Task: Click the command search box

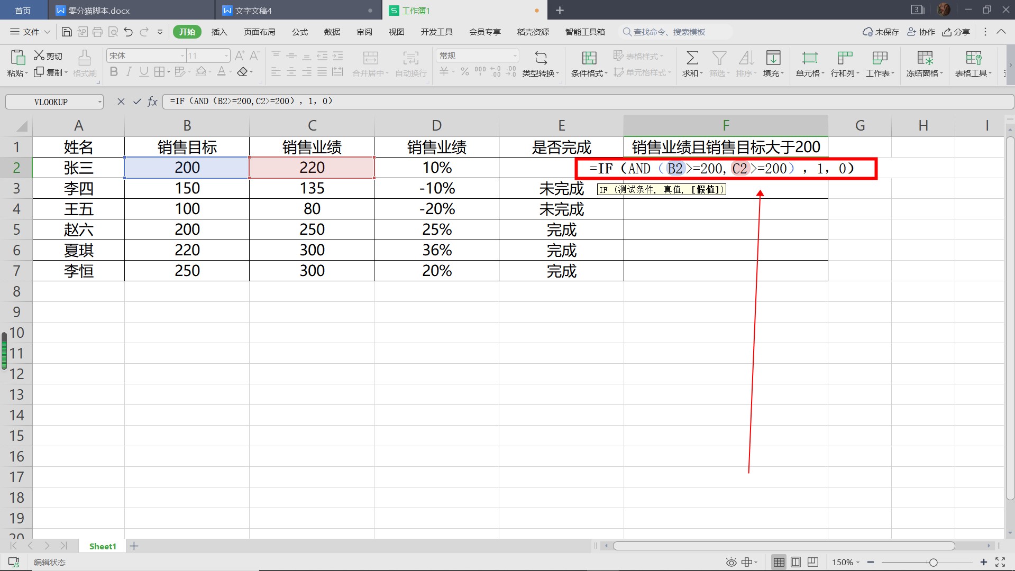Action: point(674,32)
